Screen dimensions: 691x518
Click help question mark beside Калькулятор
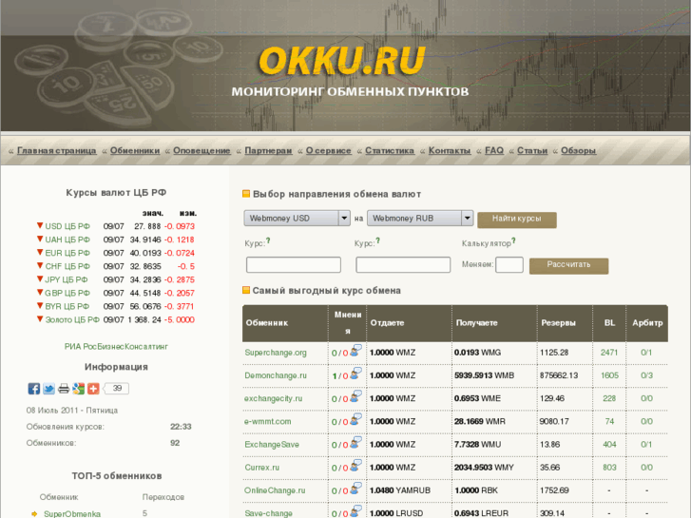(x=513, y=240)
